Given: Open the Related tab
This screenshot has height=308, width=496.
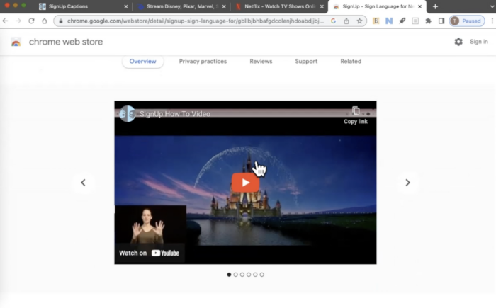Looking at the screenshot, I should click(x=351, y=62).
